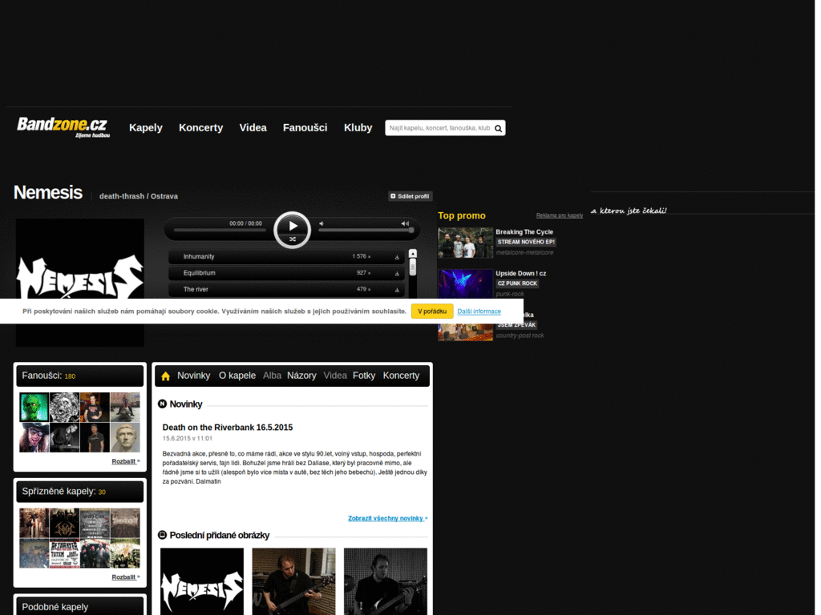Expand Spřízněné kapely list with Rozbalit

click(x=125, y=577)
